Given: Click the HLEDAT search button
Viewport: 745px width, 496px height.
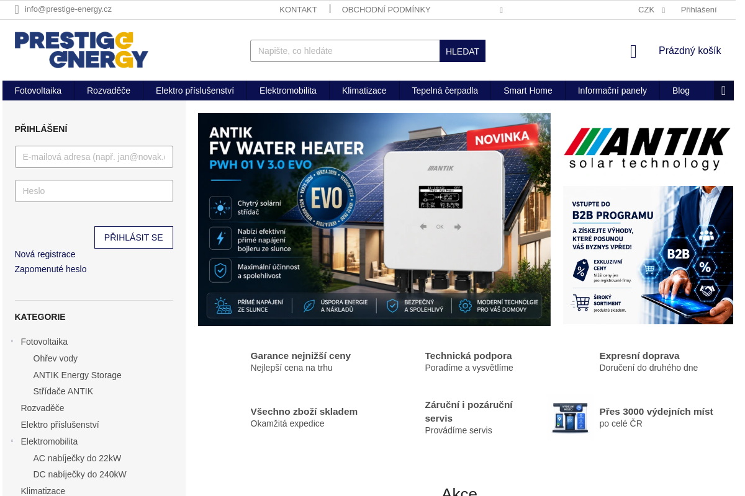Looking at the screenshot, I should point(463,51).
